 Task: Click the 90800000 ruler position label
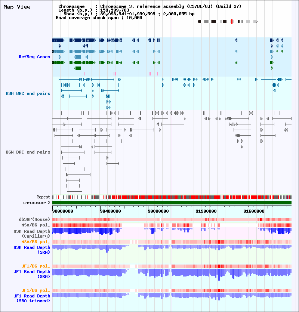click(x=158, y=211)
